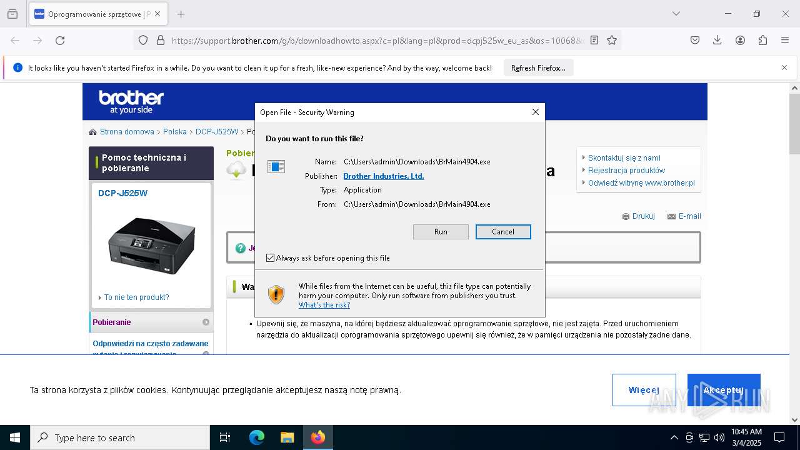Viewport: 800px width, 450px height.
Task: Click To nie ten produkt? link
Action: (136, 297)
